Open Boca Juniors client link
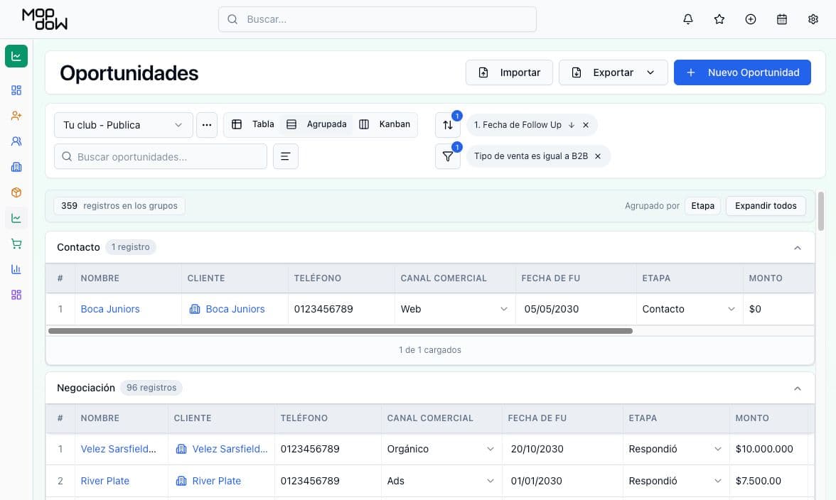Viewport: 836px width, 500px height. click(235, 309)
